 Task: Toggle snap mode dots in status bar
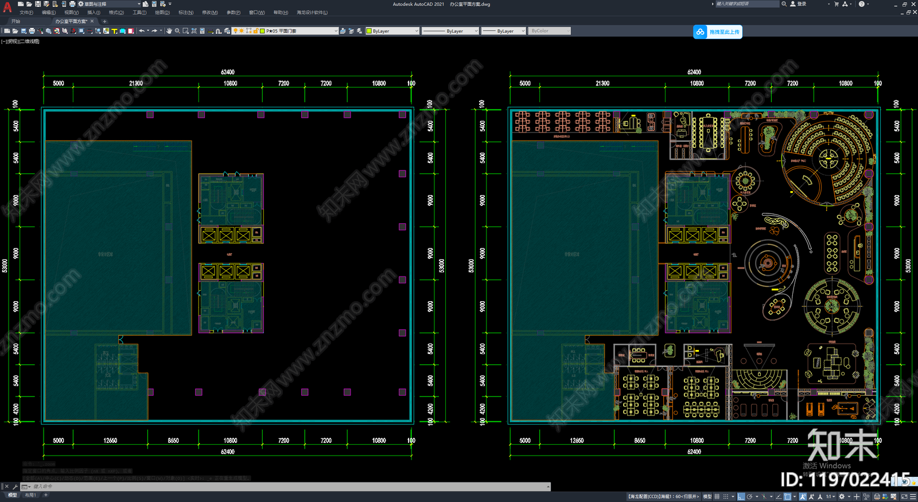726,497
